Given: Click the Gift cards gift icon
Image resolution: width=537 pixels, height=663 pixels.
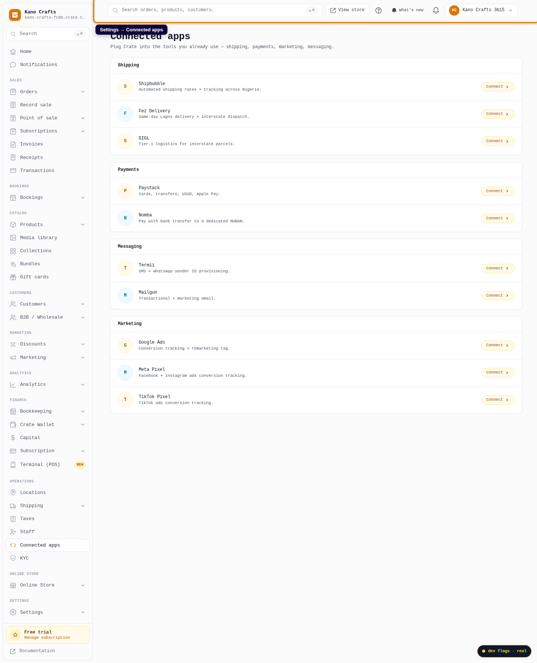Looking at the screenshot, I should click(13, 277).
